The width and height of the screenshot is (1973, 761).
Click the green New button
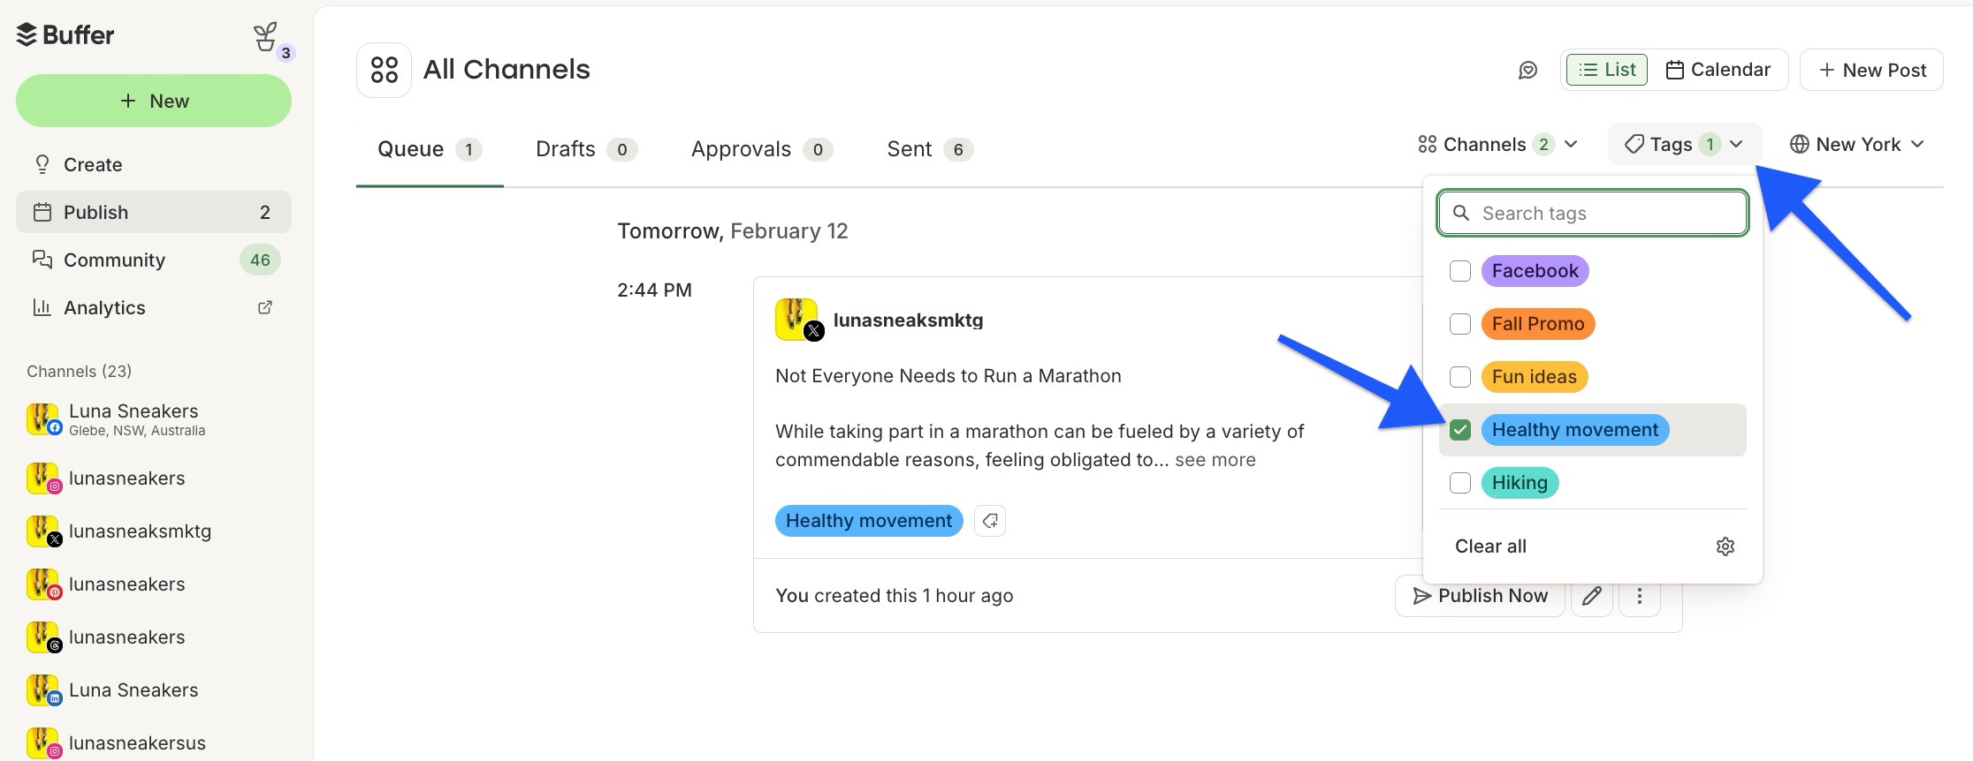coord(154,101)
